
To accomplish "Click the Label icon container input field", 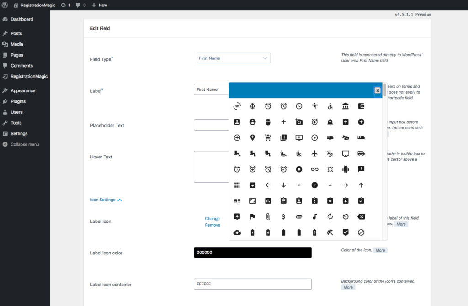I will (252, 284).
